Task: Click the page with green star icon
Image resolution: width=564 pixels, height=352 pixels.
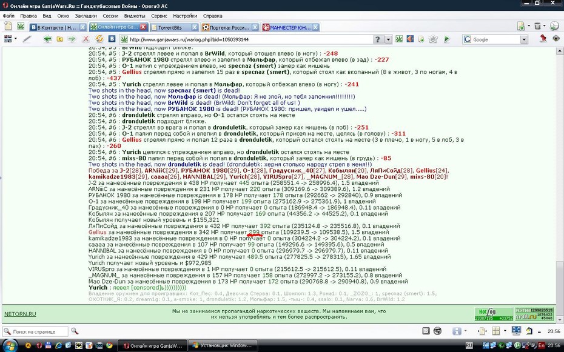Action: pyautogui.click(x=421, y=39)
